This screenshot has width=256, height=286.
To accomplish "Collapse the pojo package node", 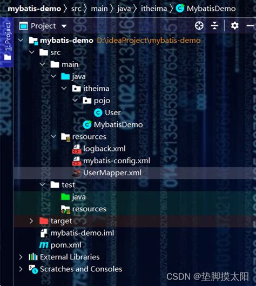I will 75,100.
